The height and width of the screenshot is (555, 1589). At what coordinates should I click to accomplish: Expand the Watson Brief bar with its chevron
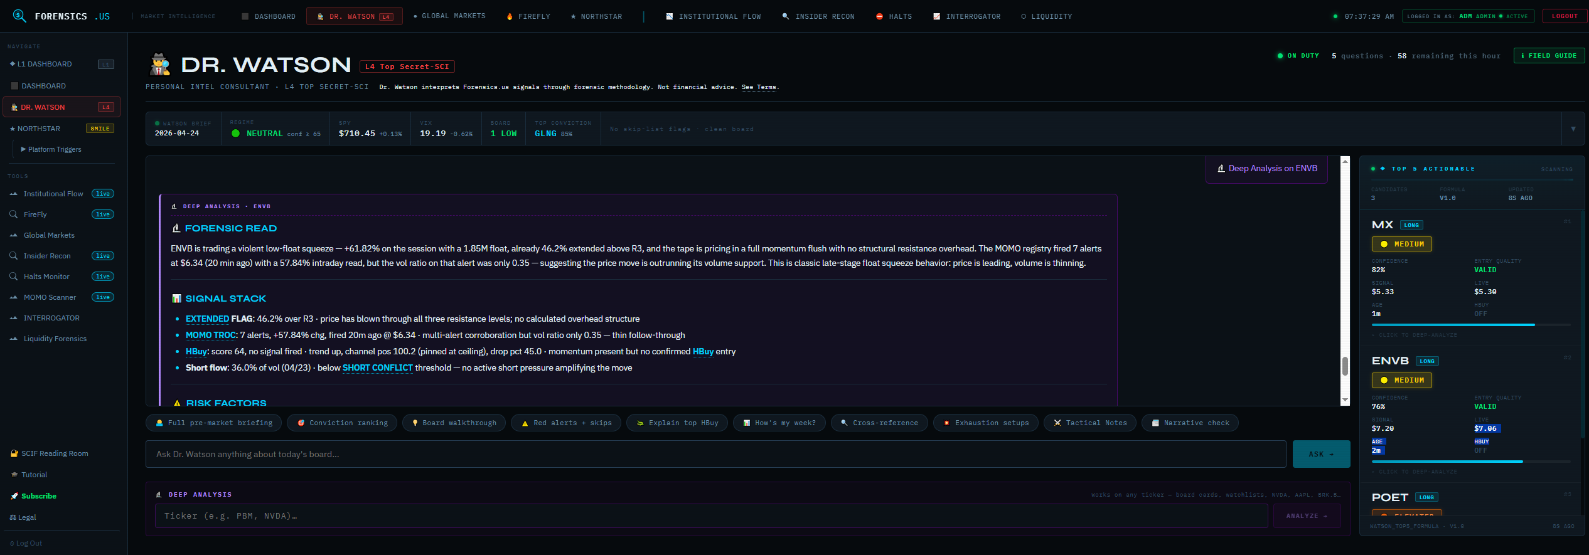tap(1573, 129)
